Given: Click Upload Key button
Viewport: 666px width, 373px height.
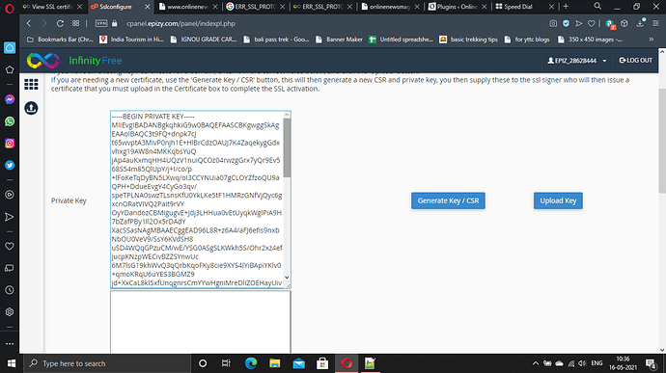Looking at the screenshot, I should 558,200.
